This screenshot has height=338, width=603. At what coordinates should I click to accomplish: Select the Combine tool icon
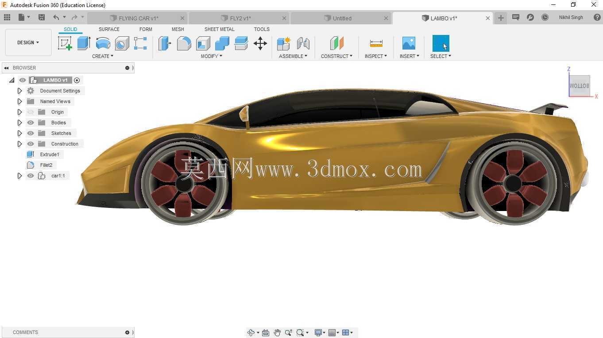(x=222, y=43)
